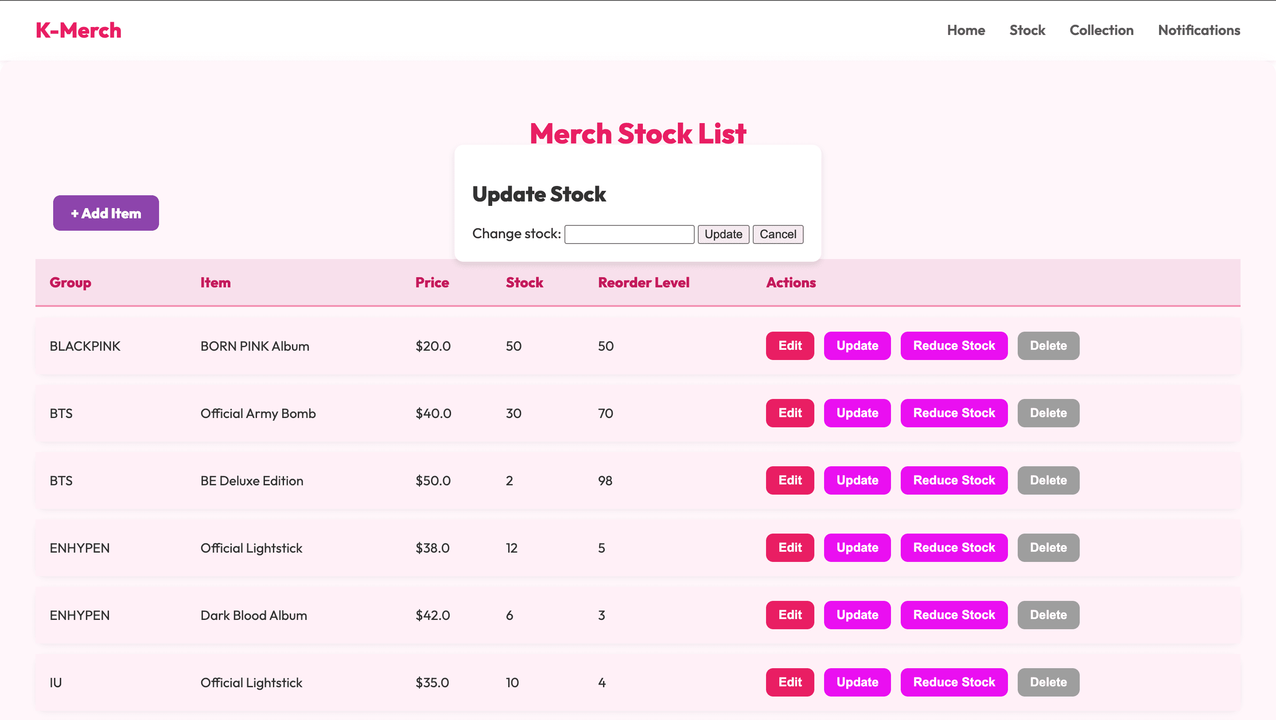Image resolution: width=1276 pixels, height=720 pixels.
Task: Delete the ENHYPEN Official Lightstick item
Action: (x=1048, y=548)
